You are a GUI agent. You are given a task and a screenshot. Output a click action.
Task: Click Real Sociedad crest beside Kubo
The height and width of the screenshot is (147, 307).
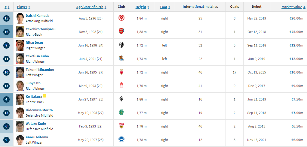[121, 59]
